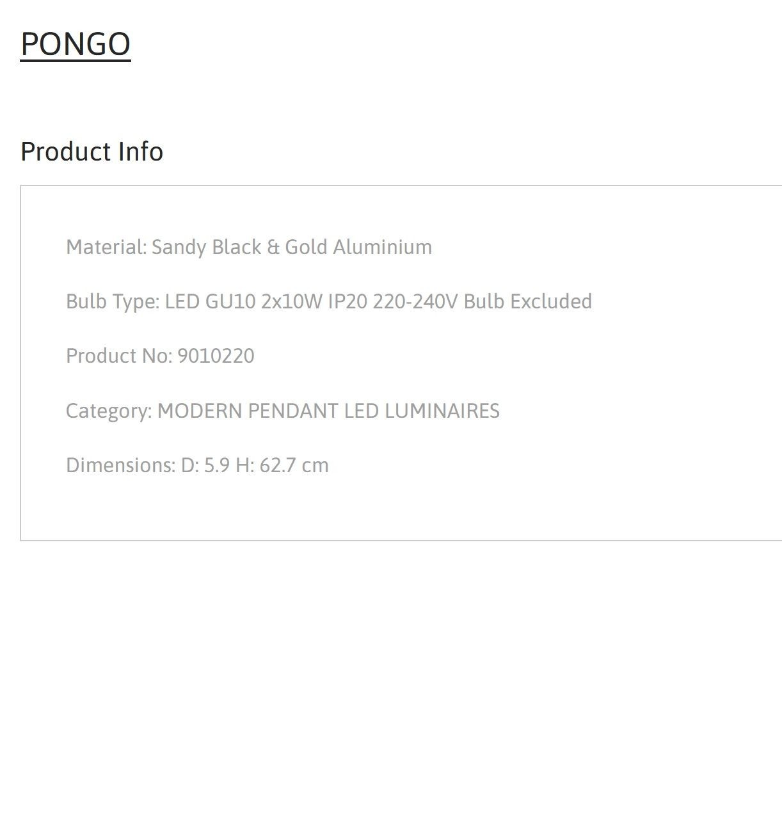This screenshot has height=817, width=782.
Task: Open the PONGO product title link
Action: 76,44
